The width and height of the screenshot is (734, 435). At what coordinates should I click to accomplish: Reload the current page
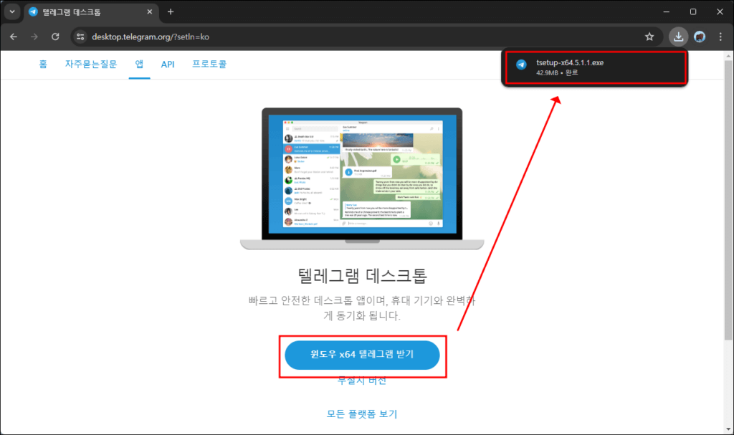click(55, 37)
